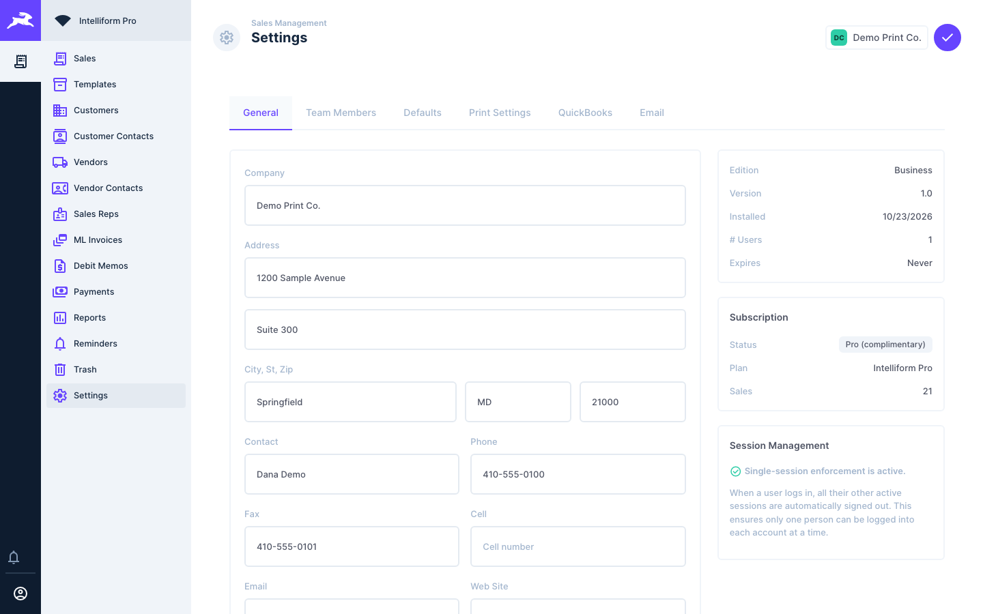Open the Defaults tab

pyautogui.click(x=423, y=113)
